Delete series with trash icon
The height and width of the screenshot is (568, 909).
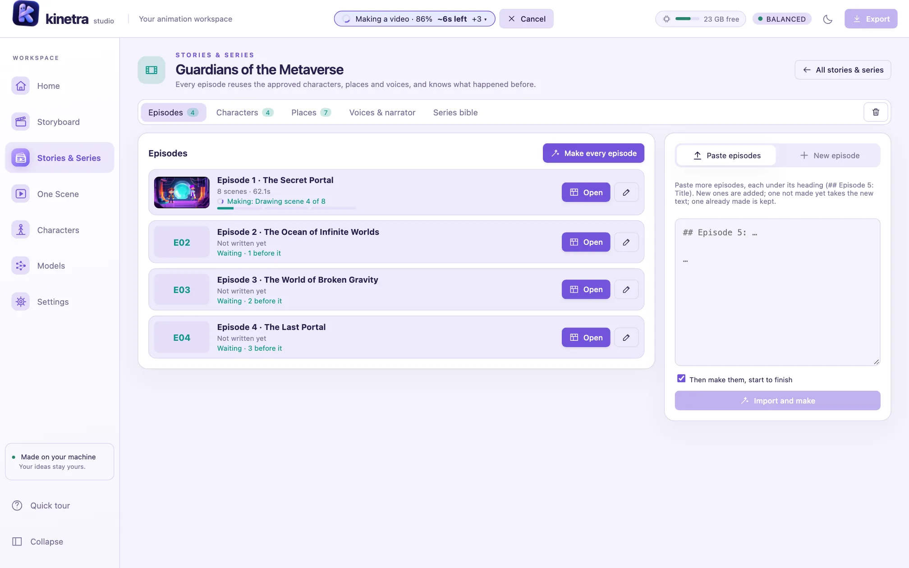click(876, 112)
